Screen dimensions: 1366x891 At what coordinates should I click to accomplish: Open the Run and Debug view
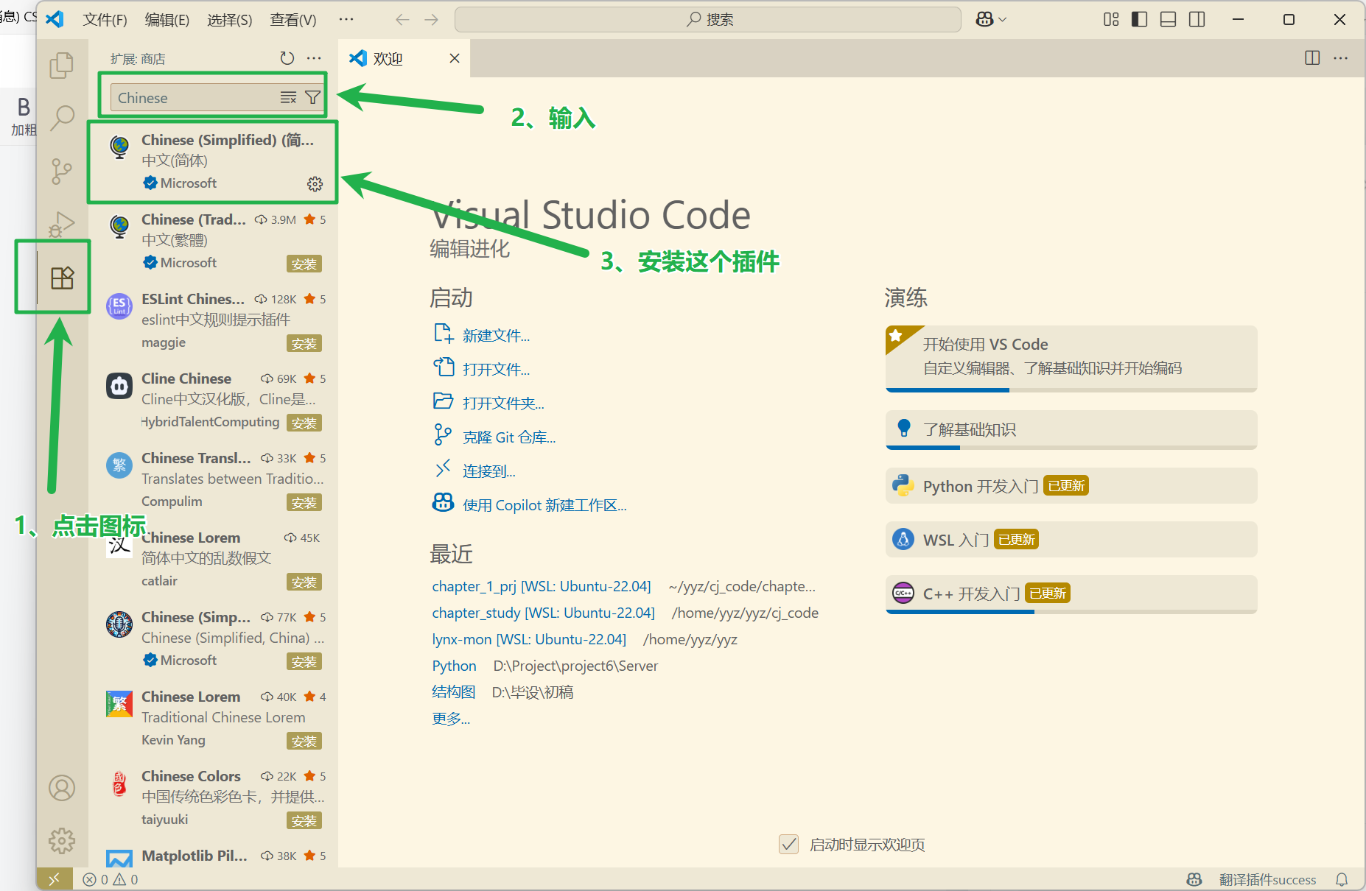62,224
